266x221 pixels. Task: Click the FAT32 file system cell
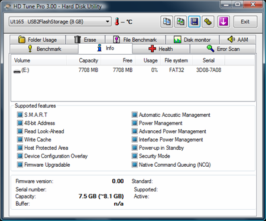pyautogui.click(x=177, y=70)
